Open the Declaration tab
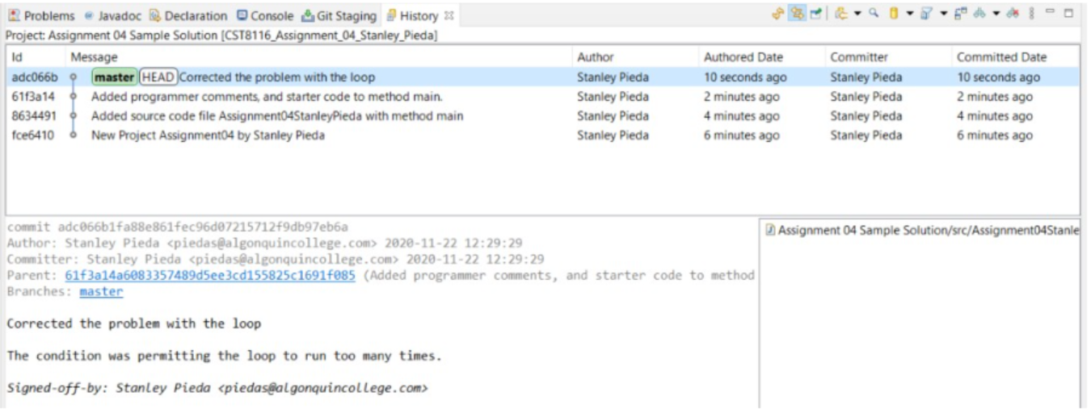Image resolution: width=1091 pixels, height=413 pixels. 188,15
